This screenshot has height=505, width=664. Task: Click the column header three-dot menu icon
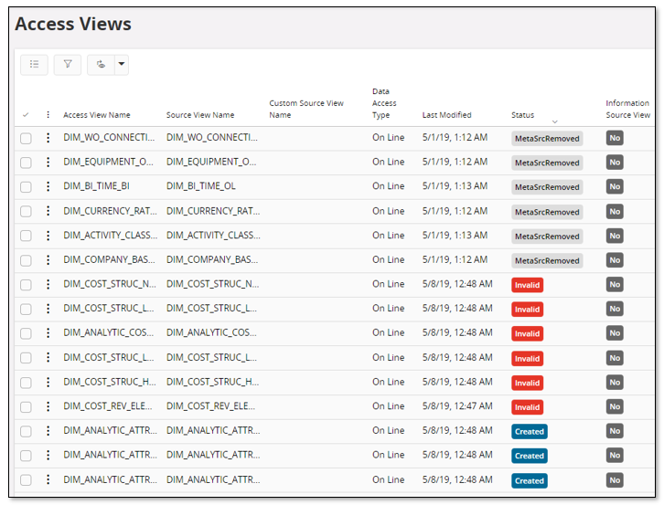click(x=48, y=115)
